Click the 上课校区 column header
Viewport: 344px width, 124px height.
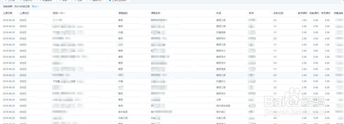pyautogui.click(x=24, y=13)
